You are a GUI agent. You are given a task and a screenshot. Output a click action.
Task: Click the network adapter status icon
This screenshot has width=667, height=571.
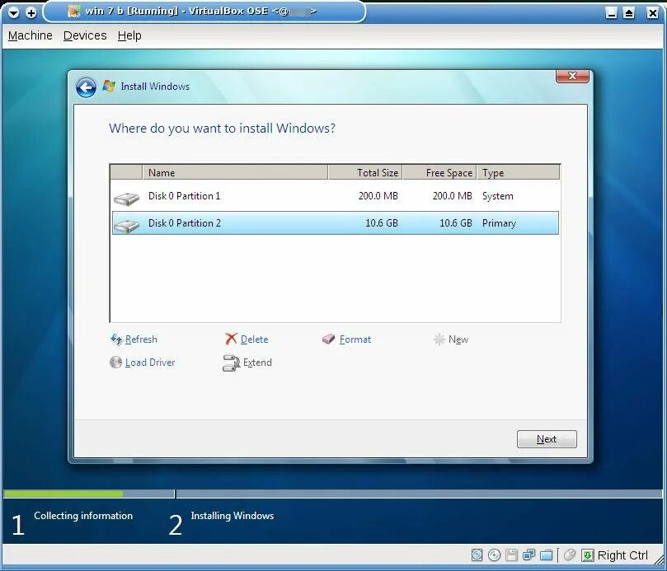pos(528,555)
